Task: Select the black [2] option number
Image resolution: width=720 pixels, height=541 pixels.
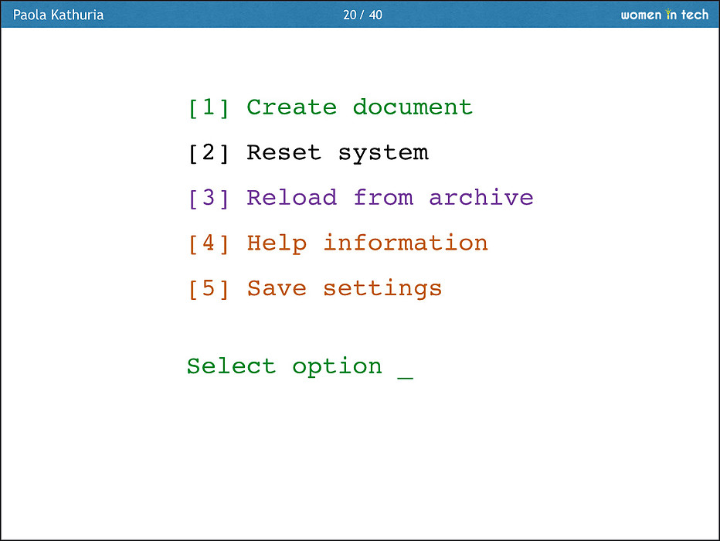Action: [209, 153]
